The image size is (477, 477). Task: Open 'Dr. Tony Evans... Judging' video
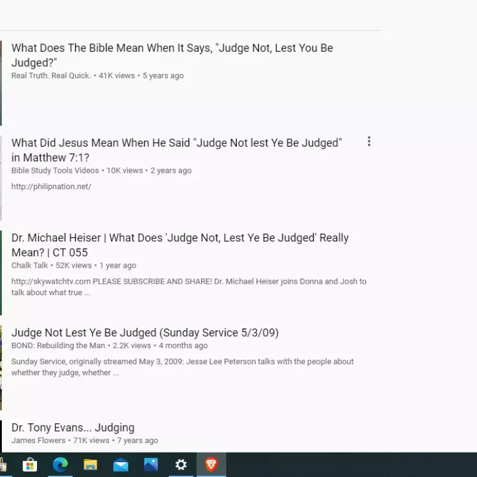[73, 428]
